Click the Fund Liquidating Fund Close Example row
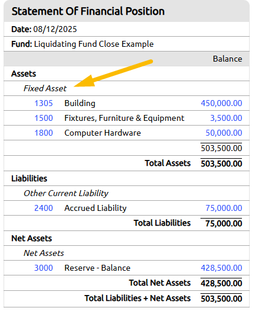255x311 pixels. [126, 44]
